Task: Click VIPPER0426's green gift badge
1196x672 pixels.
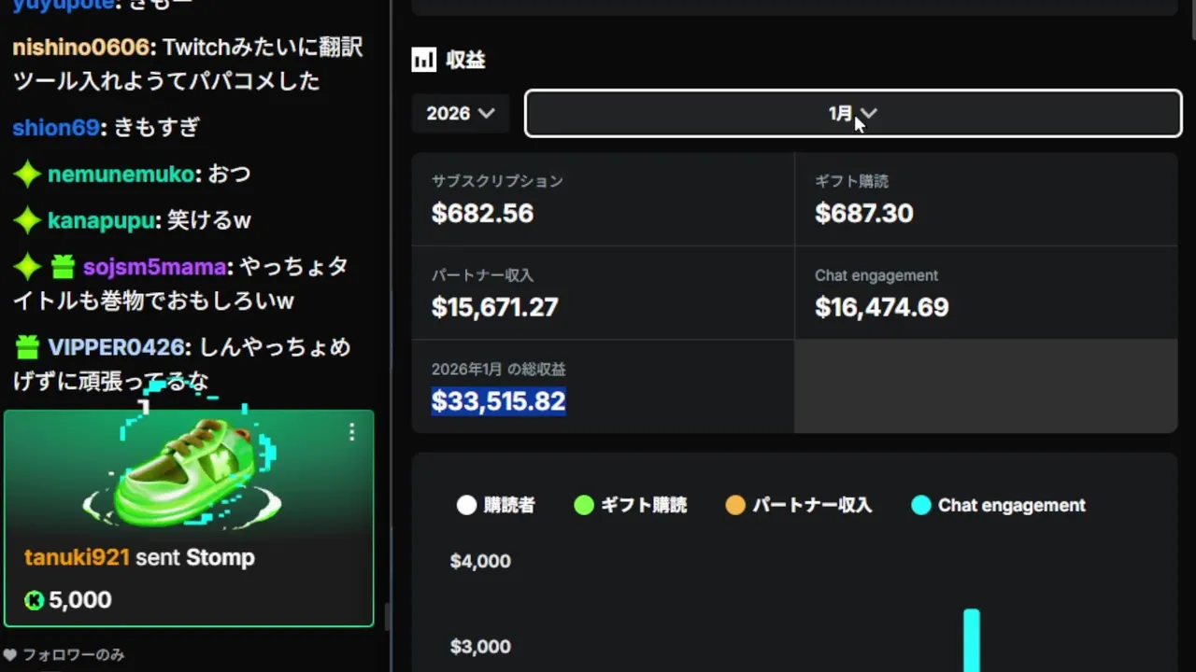Action: 27,348
